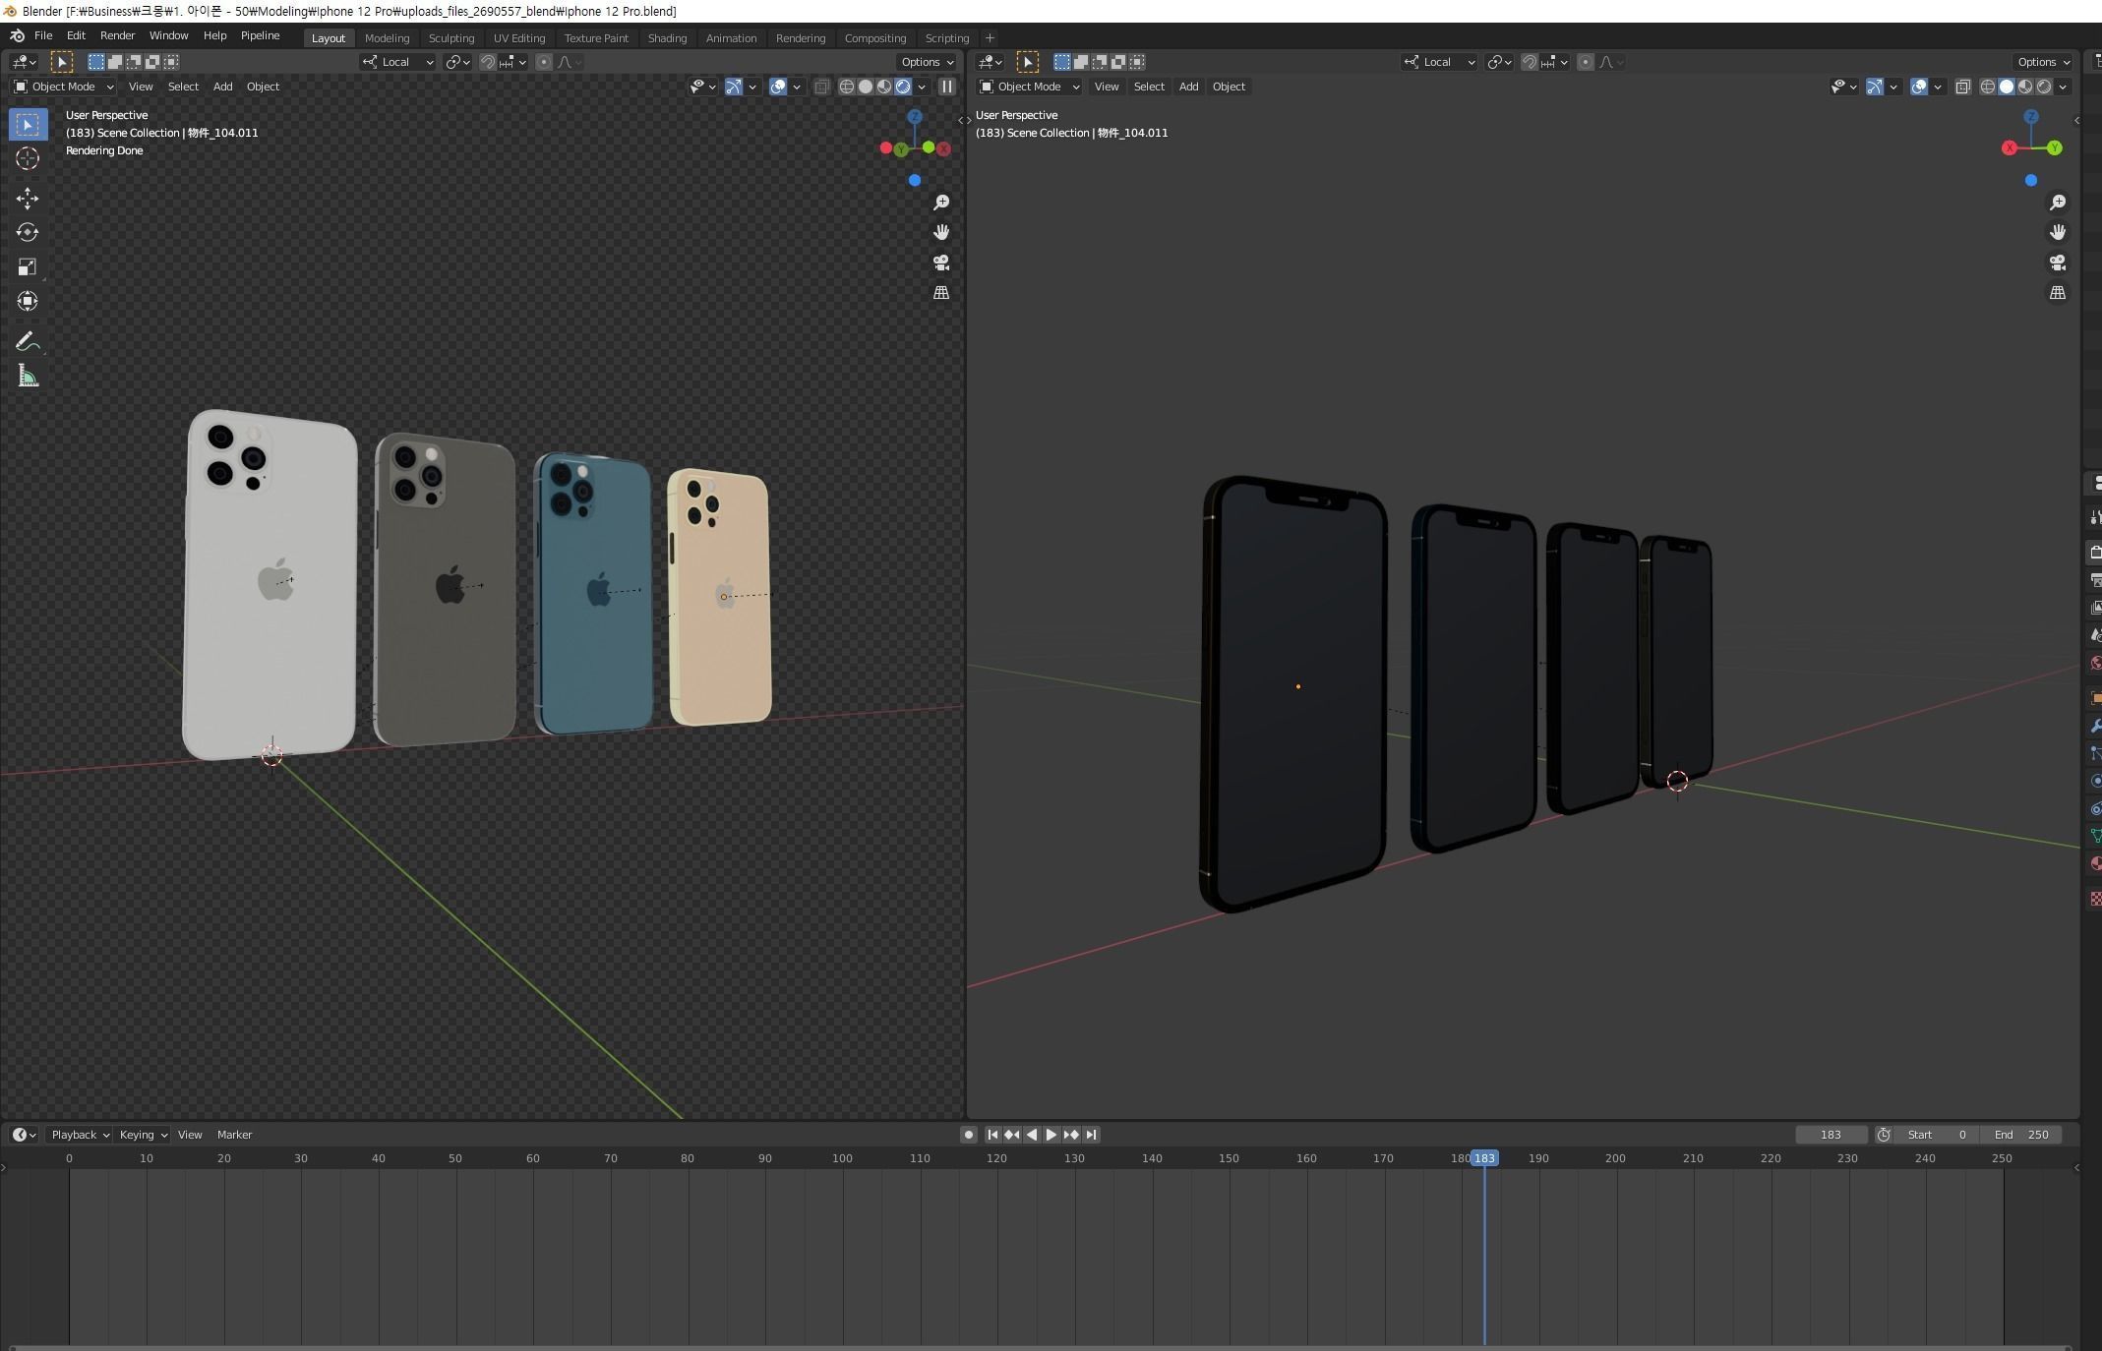Screen dimensions: 2102x1351
Task: Click the playhead marker at frame 183
Action: (1484, 1158)
